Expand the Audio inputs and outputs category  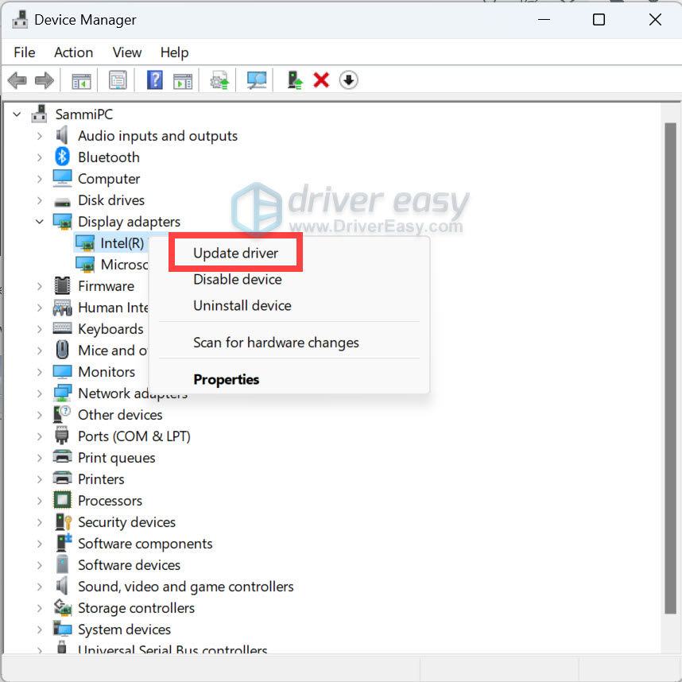click(40, 136)
